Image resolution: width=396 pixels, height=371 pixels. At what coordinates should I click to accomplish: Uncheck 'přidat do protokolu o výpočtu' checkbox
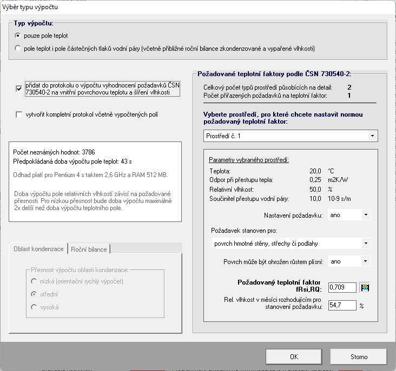pos(19,89)
